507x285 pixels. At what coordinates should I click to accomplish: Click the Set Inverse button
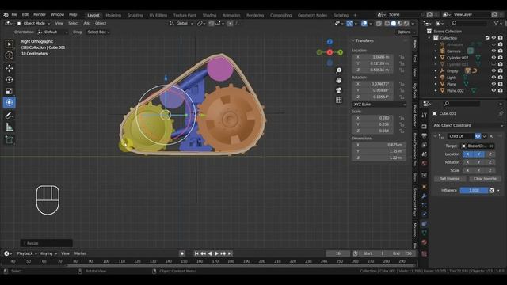450,179
